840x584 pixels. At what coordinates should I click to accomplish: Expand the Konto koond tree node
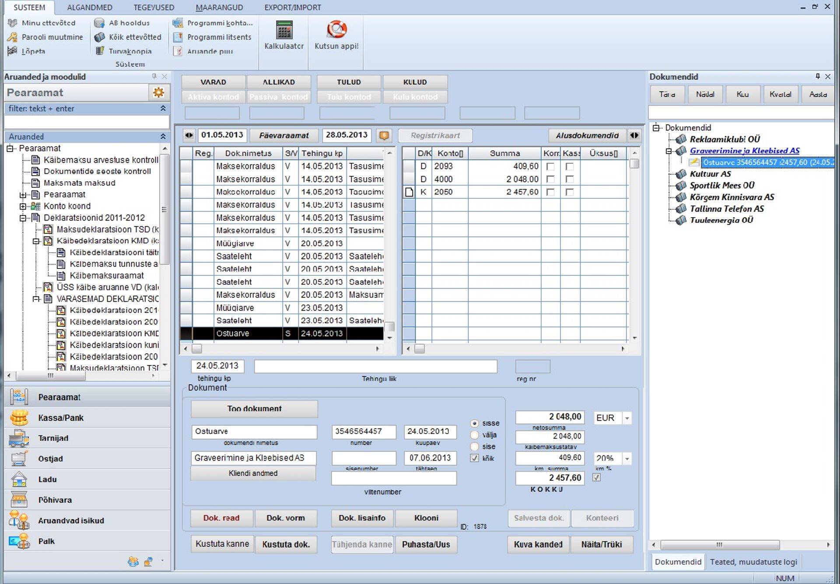[23, 206]
